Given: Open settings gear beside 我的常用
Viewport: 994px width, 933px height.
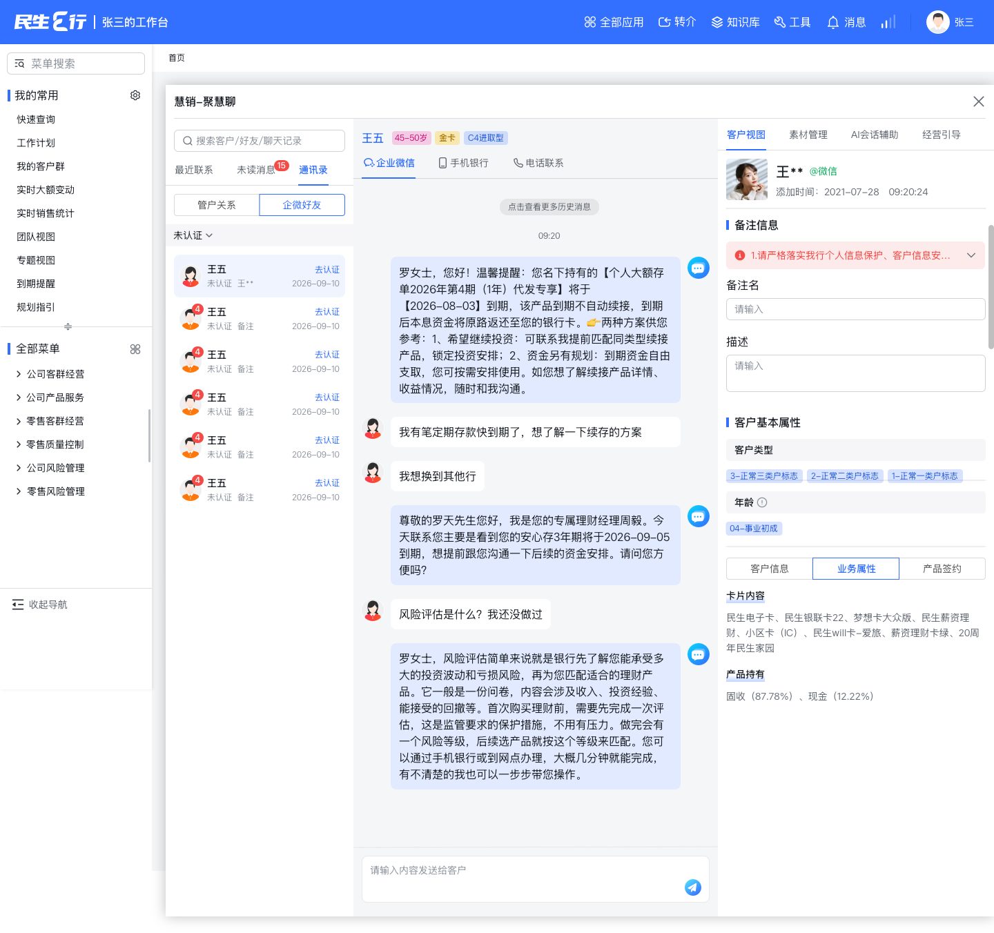Looking at the screenshot, I should click(x=135, y=95).
